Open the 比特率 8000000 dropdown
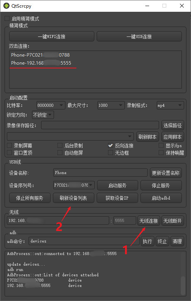Screen dimensions: 191x301 (51, 105)
